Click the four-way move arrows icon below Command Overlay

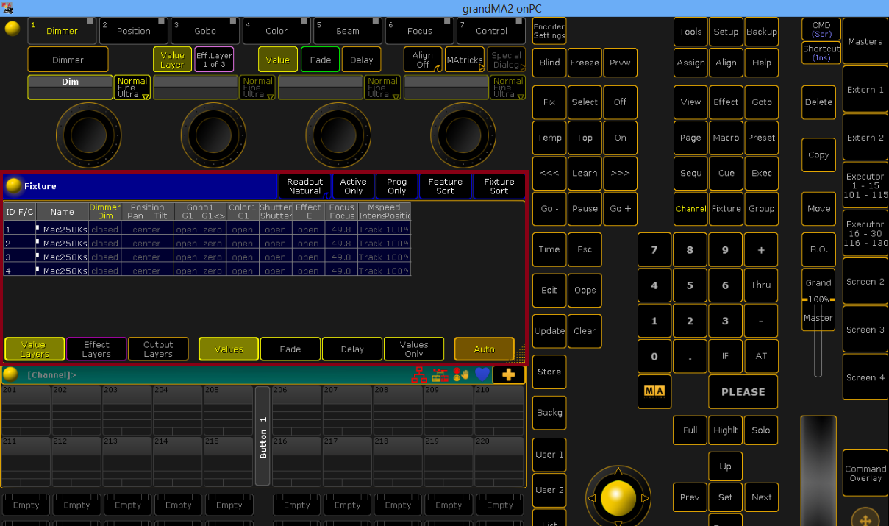point(865,519)
